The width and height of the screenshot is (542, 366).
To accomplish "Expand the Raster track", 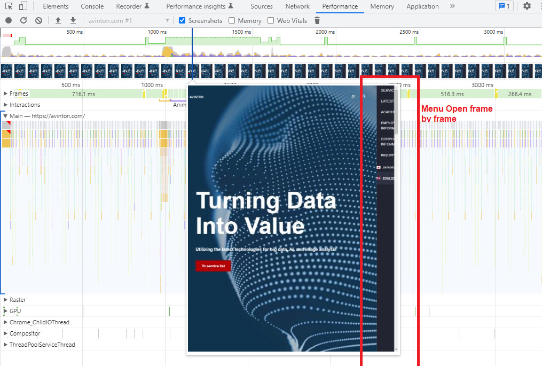I will pyautogui.click(x=5, y=300).
